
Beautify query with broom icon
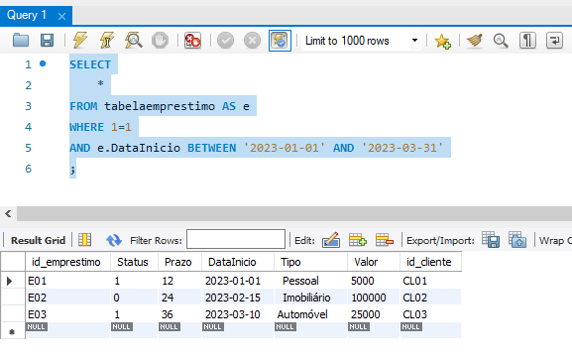[474, 40]
